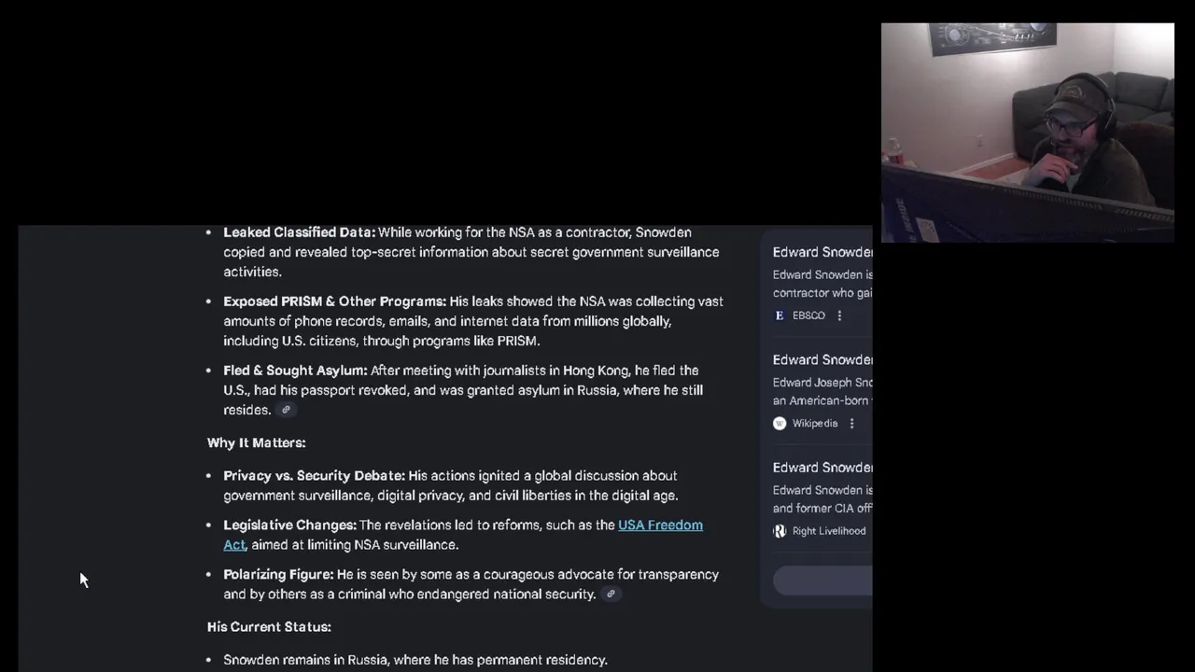
Task: Click the Right Livelihood source name label
Action: tap(829, 531)
